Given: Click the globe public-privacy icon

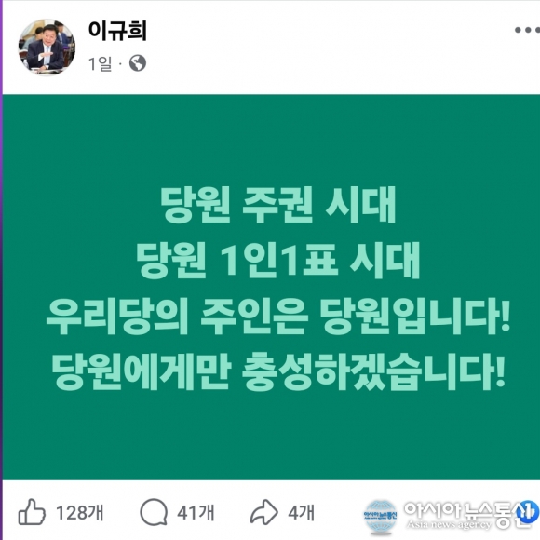Looking at the screenshot, I should click(x=138, y=63).
